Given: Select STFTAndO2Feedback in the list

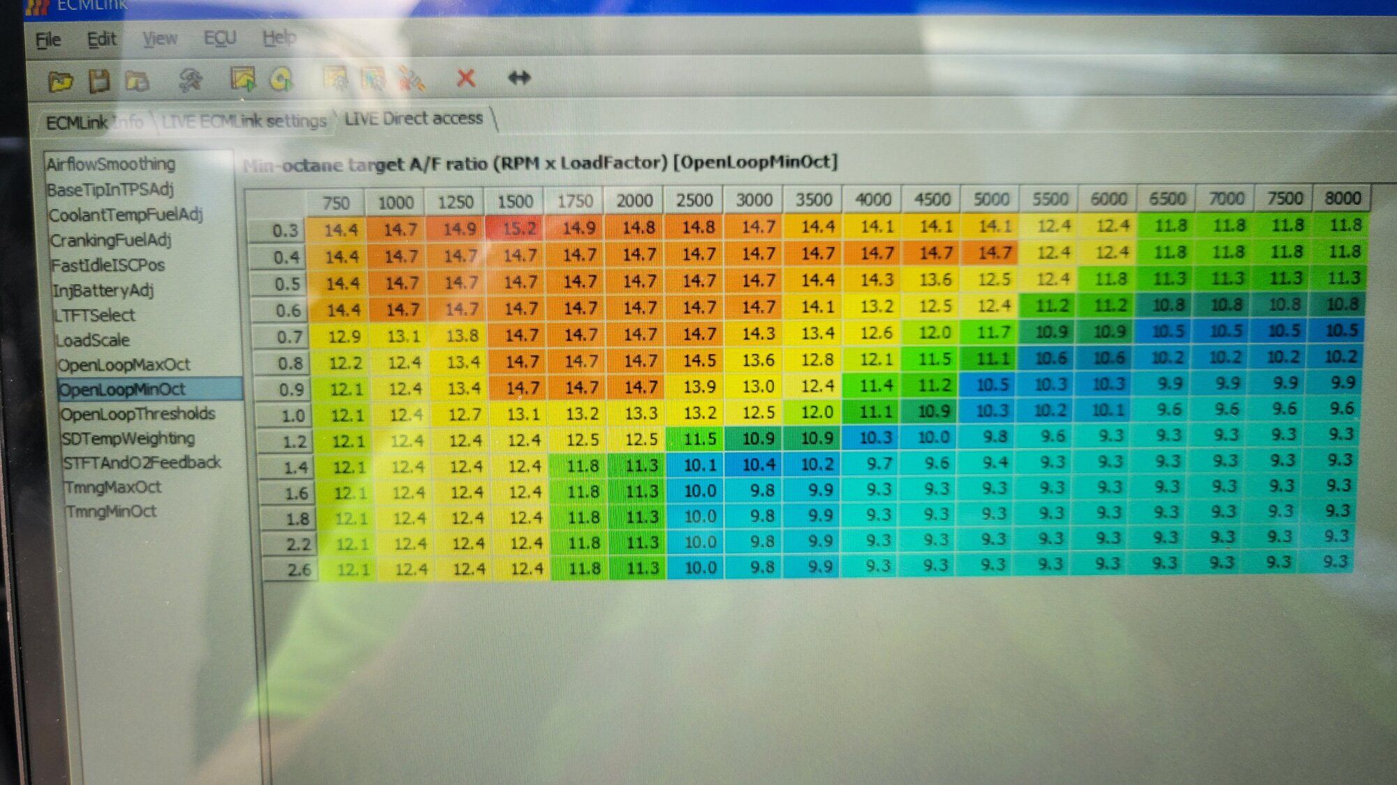Looking at the screenshot, I should coord(142,463).
